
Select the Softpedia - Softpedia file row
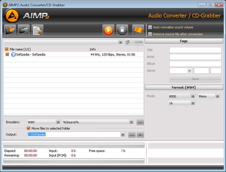(x=73, y=55)
